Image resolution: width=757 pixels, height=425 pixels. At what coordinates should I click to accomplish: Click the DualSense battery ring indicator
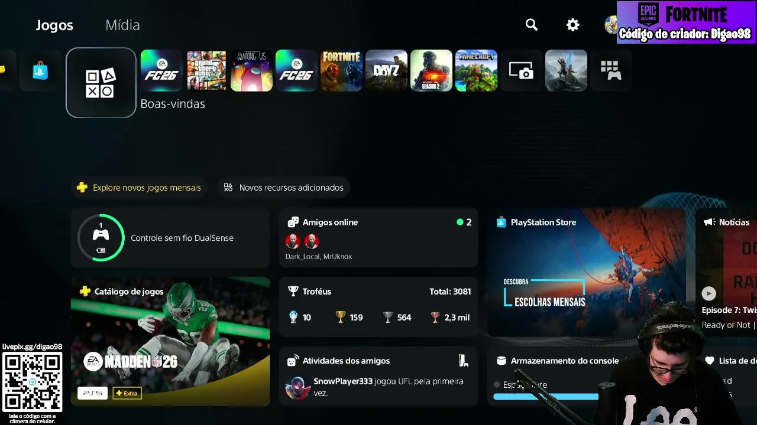(101, 237)
